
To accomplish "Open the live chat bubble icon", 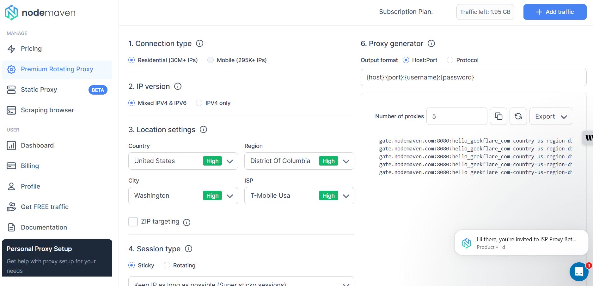I will point(578,271).
